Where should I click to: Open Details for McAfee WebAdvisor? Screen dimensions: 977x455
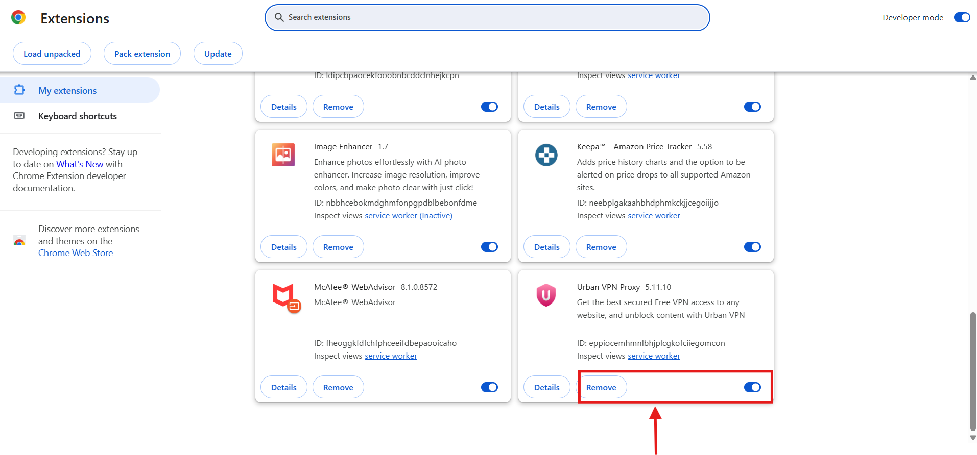click(x=284, y=387)
